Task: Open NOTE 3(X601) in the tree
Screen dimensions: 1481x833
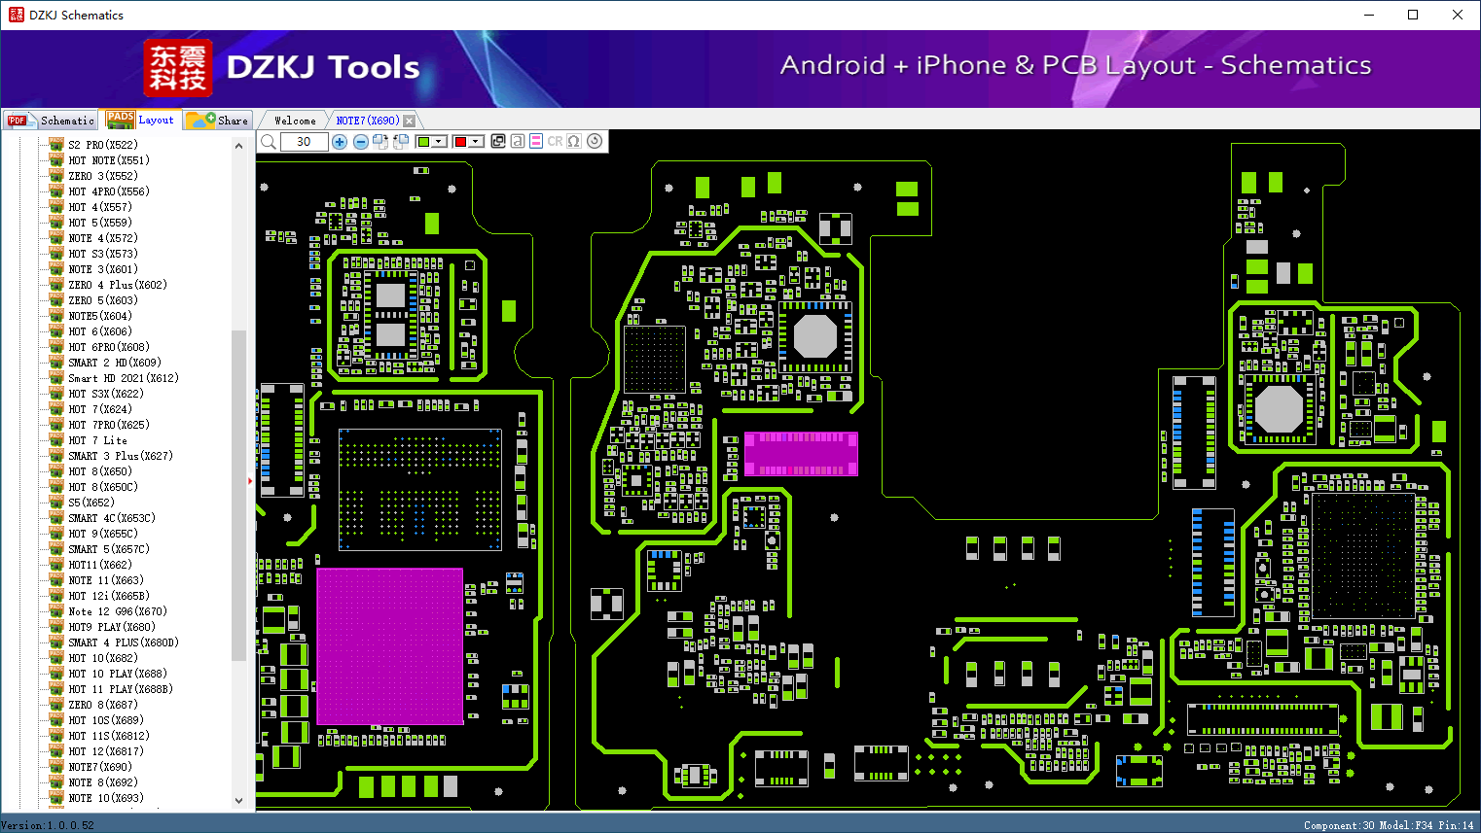Action: (x=103, y=269)
